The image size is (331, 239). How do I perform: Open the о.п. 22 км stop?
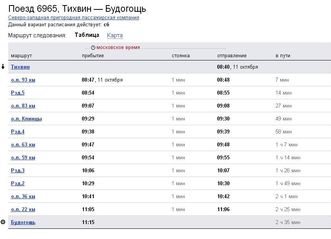pos(23,210)
